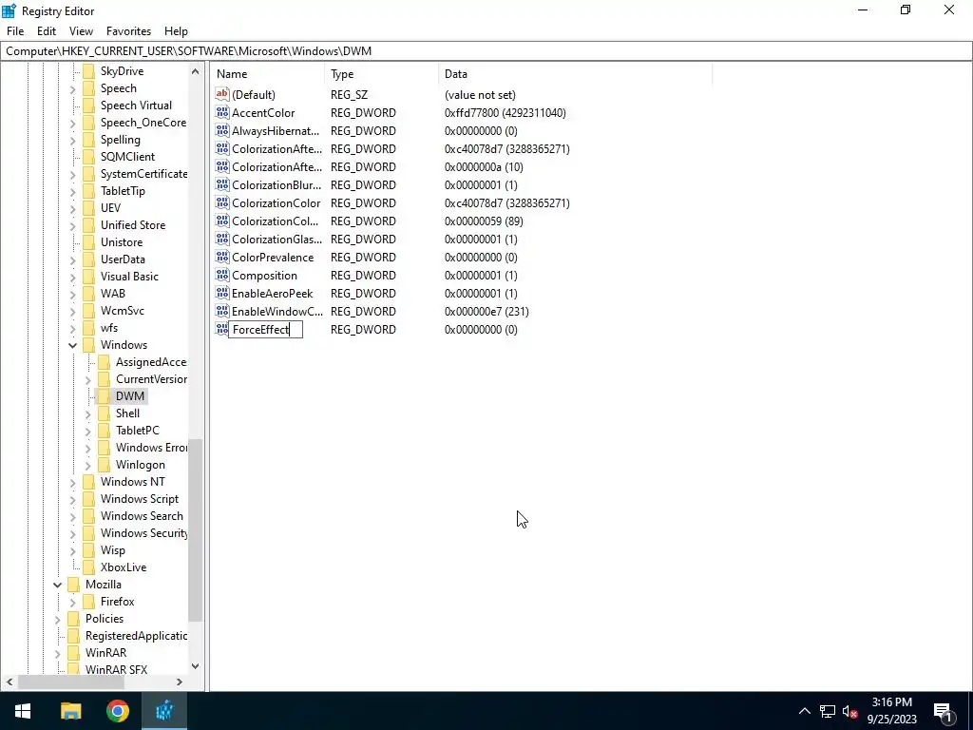Click the Composition value icon
Screen dimensions: 973x730
click(222, 275)
